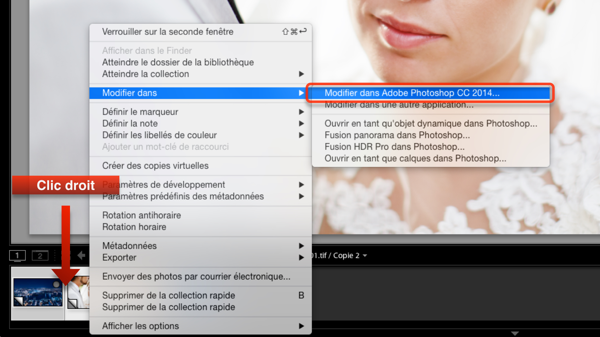Click the second window "2" display icon

point(40,256)
